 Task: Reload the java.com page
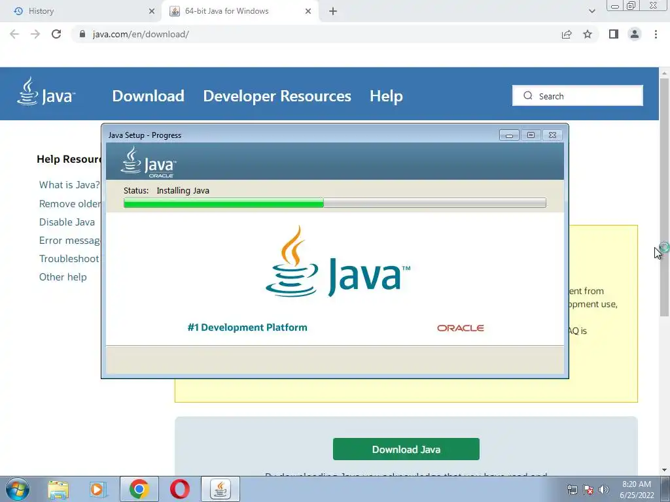(56, 34)
